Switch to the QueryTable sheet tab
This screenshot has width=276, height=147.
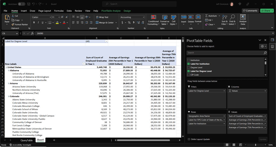[26, 140]
